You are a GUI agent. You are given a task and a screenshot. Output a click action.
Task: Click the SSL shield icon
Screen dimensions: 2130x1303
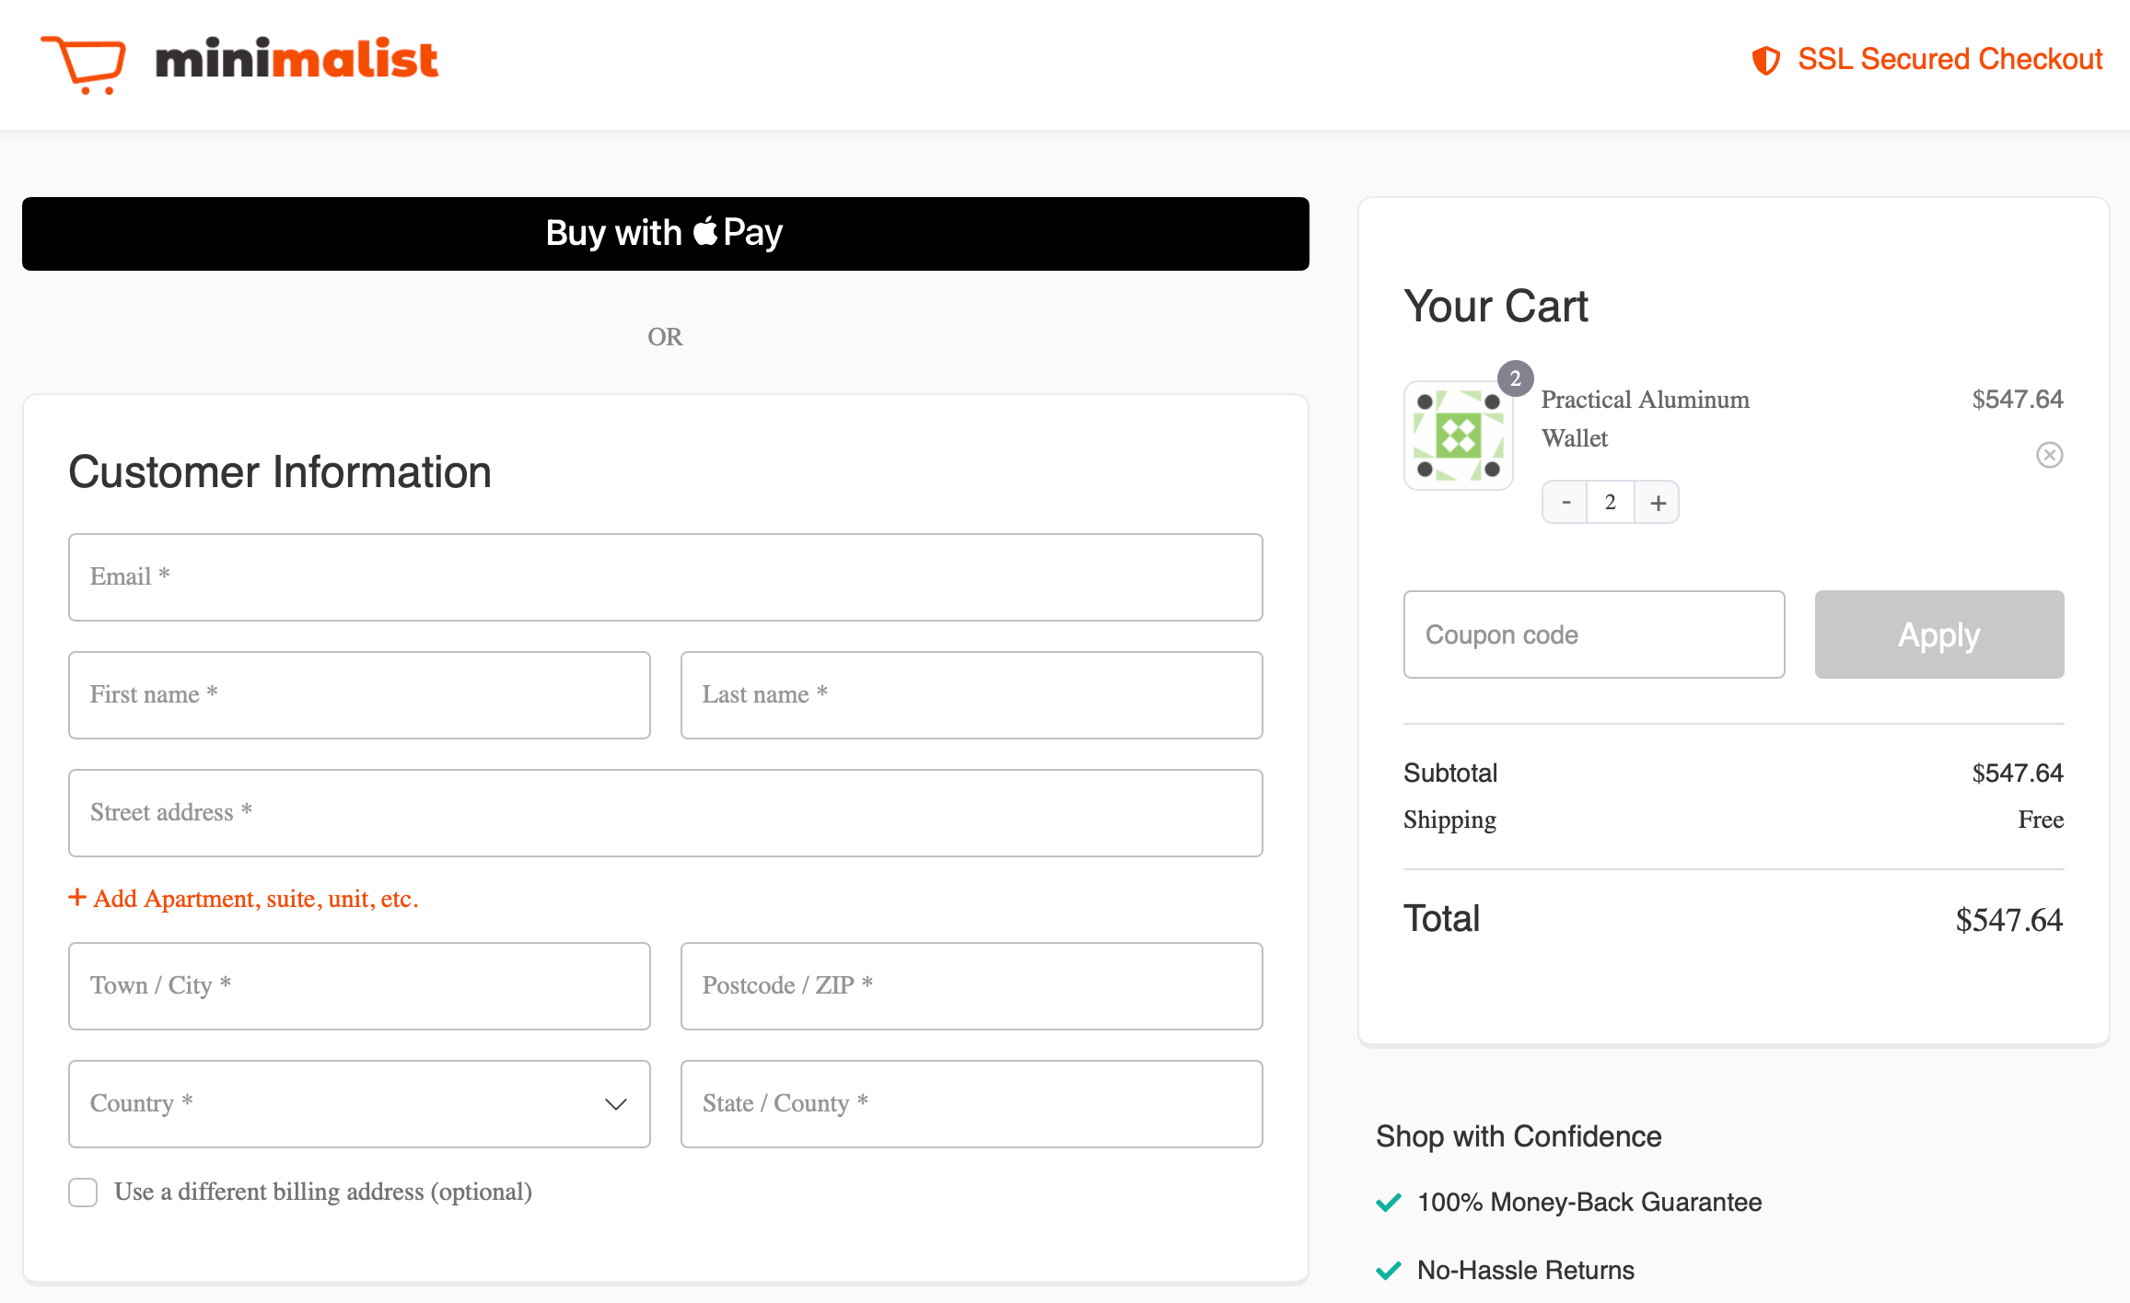click(x=1765, y=61)
